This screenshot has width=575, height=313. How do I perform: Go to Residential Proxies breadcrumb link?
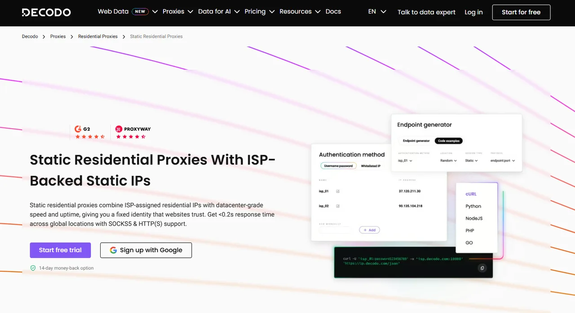[98, 36]
